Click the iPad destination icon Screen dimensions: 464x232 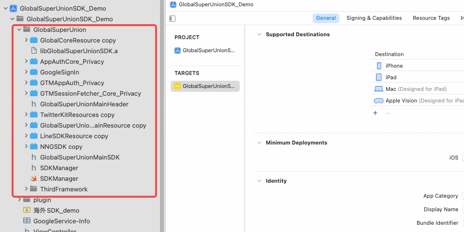tap(379, 77)
